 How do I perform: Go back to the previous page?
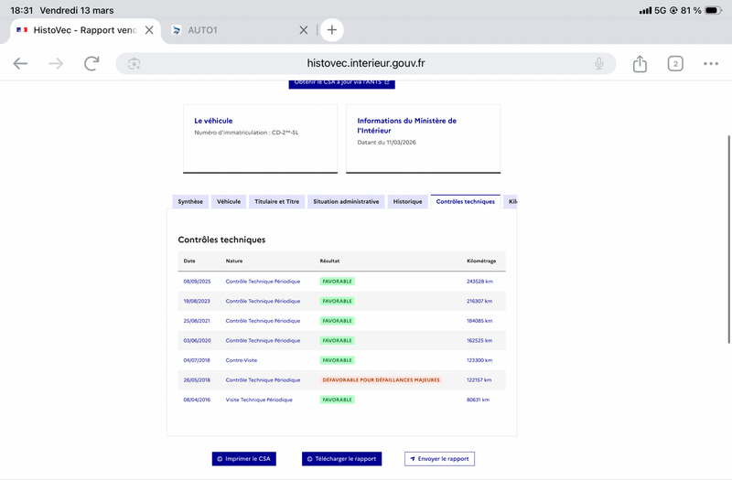pyautogui.click(x=20, y=63)
